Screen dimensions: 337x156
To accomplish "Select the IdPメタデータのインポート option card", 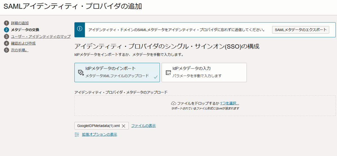I will click(117, 72).
